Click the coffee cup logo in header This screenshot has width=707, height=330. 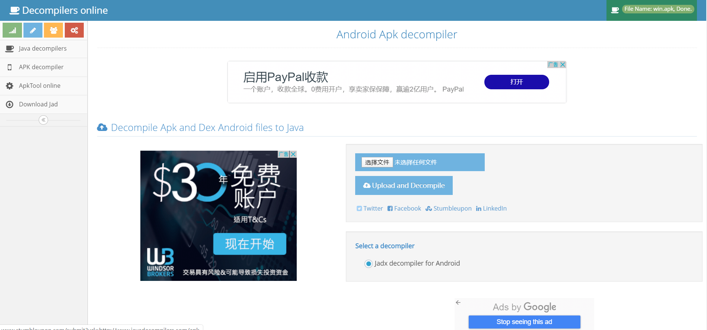point(15,10)
